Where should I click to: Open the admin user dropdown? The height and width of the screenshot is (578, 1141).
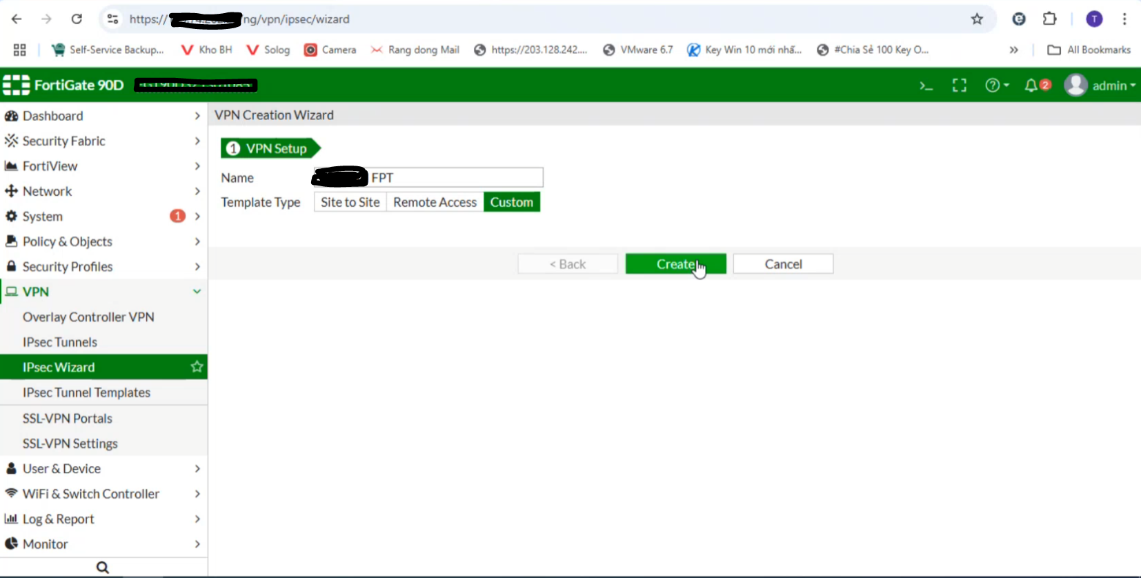click(1100, 86)
